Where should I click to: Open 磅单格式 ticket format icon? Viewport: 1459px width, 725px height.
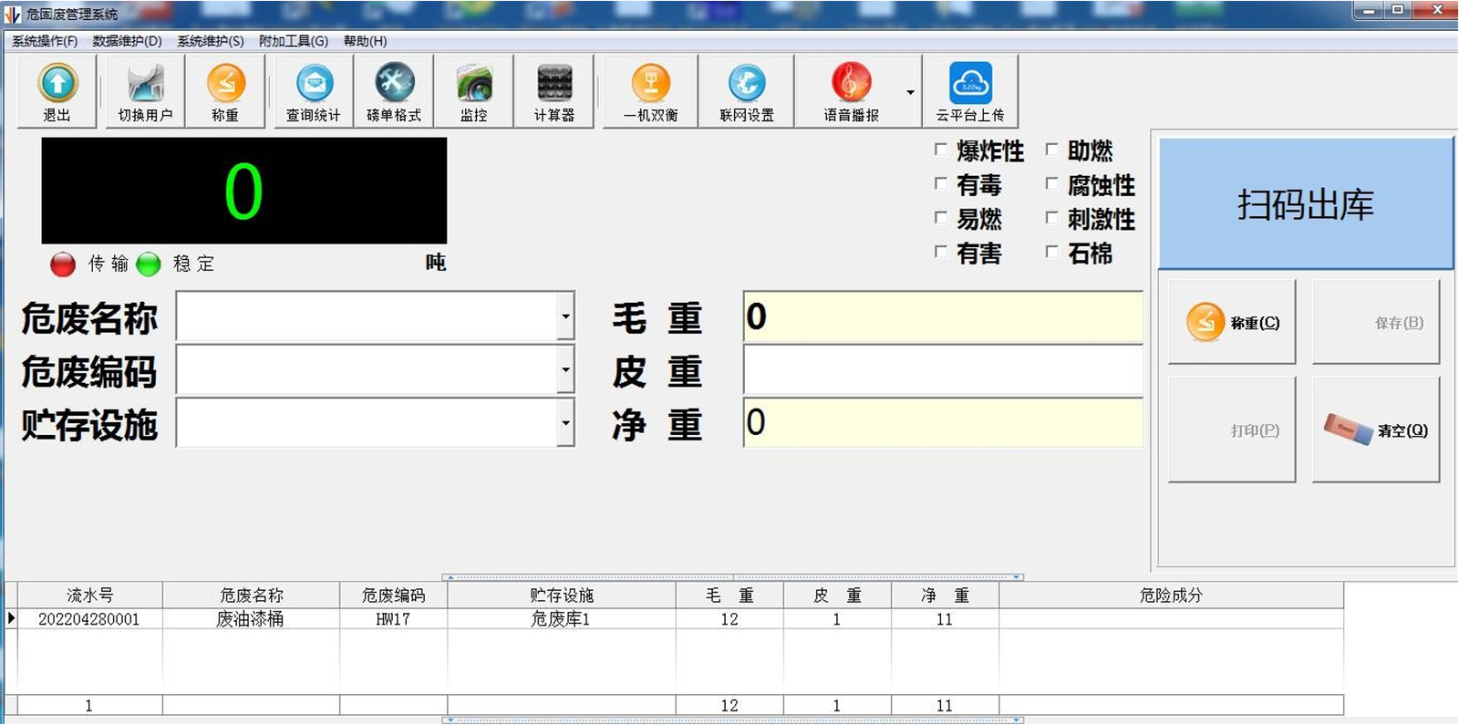click(x=394, y=91)
